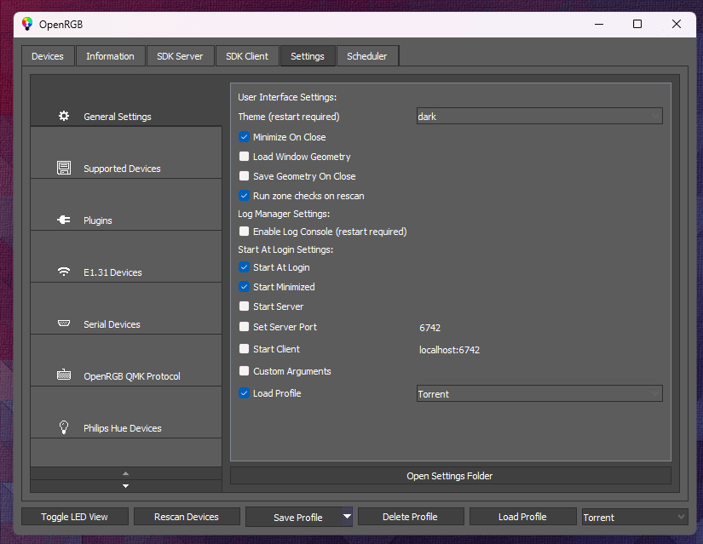The width and height of the screenshot is (703, 544).
Task: Go to the SDK Server tab
Action: [x=180, y=56]
